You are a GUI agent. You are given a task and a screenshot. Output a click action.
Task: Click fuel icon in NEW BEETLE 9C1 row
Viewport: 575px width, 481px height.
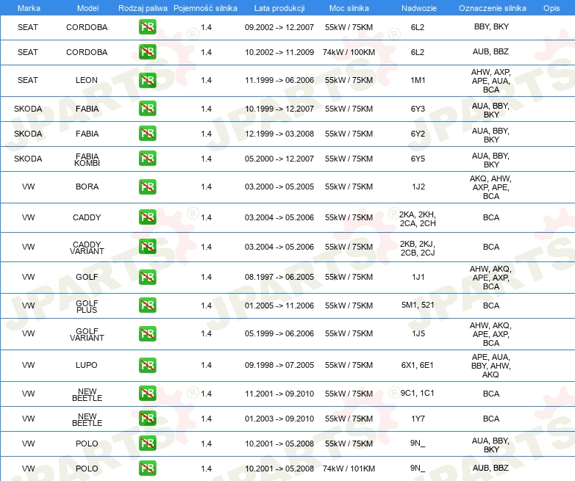coord(147,393)
